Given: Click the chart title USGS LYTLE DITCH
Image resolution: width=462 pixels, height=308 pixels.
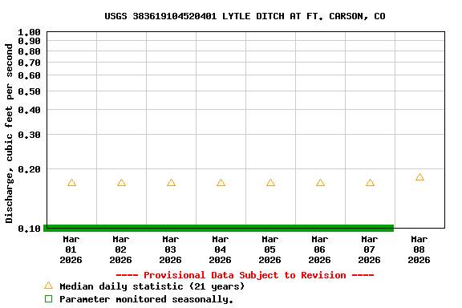Looking at the screenshot, I should pos(245,16).
